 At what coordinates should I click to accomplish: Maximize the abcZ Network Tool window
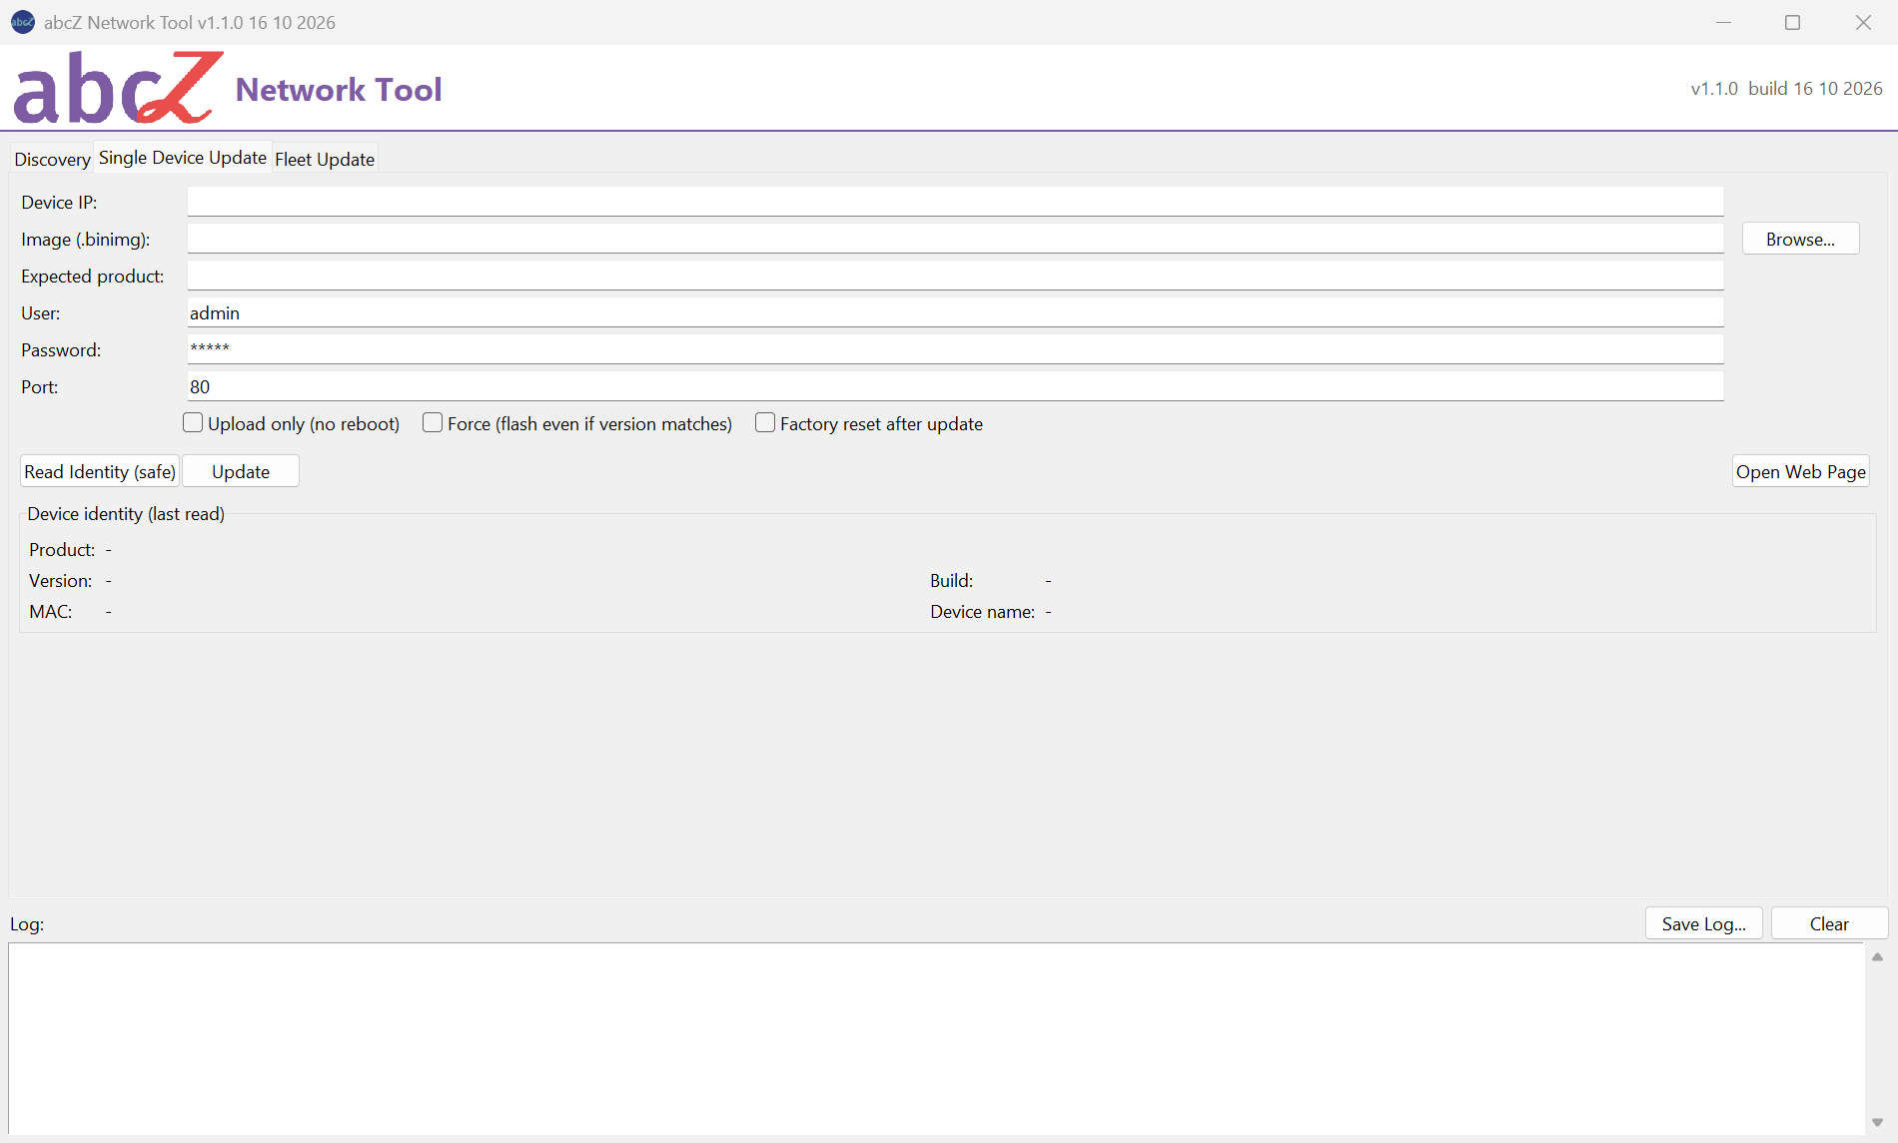pyautogui.click(x=1793, y=22)
